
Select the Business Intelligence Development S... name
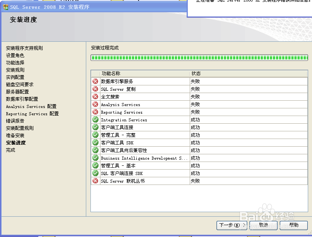pos(144,158)
